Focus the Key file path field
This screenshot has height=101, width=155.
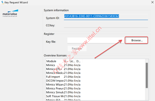[x=96, y=40]
